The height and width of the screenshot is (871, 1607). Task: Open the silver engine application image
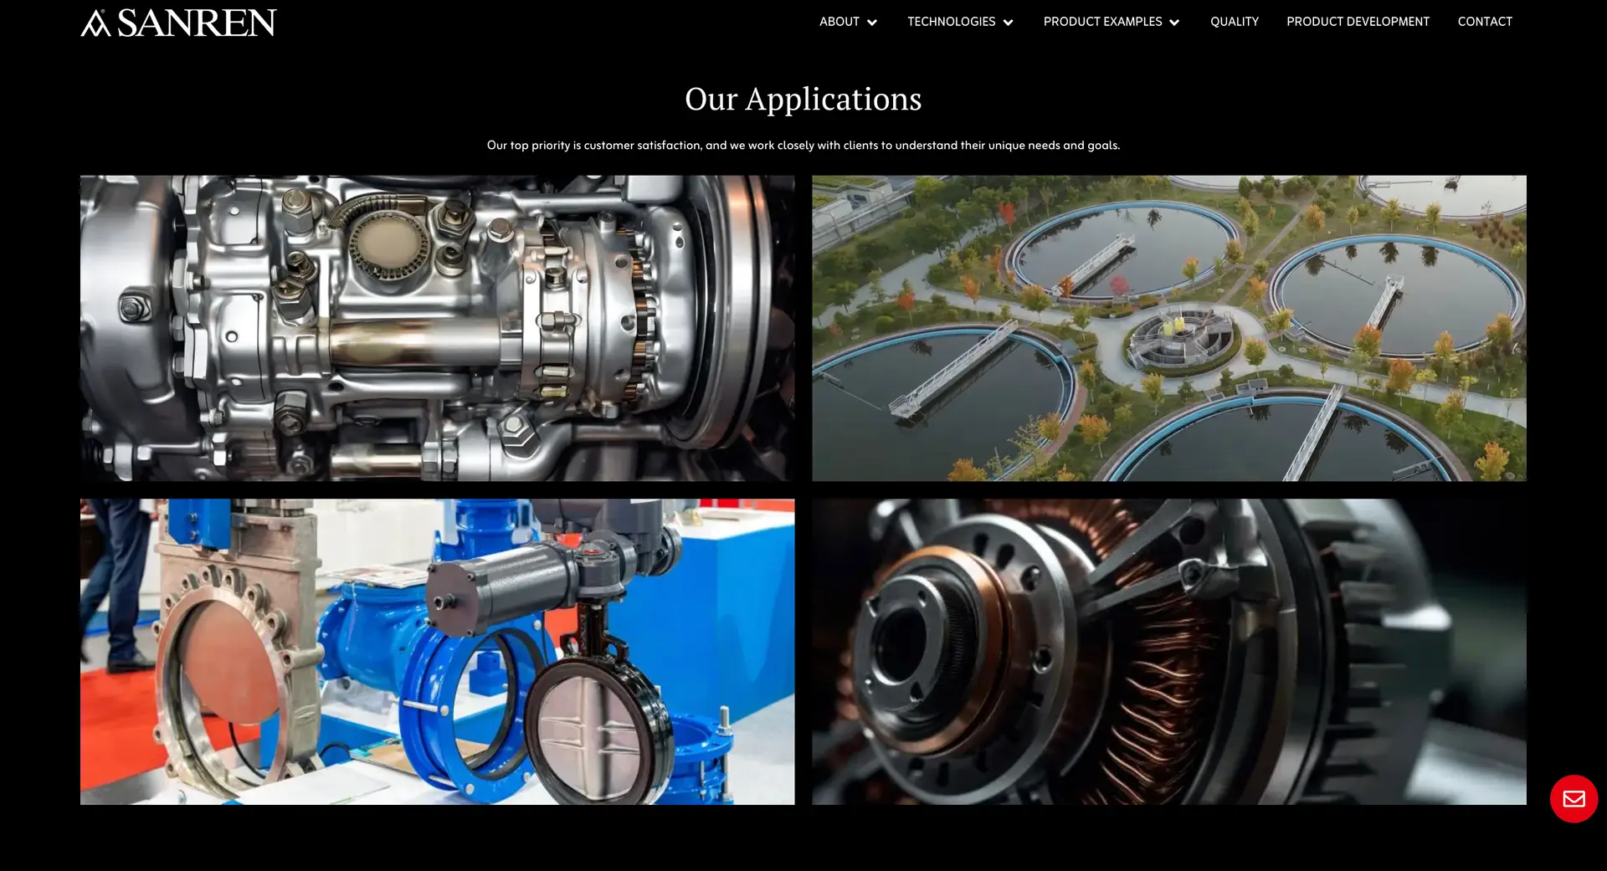pos(437,328)
